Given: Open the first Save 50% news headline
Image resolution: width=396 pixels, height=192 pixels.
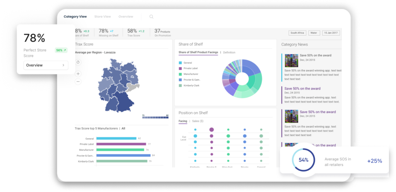Looking at the screenshot, I should [x=315, y=55].
